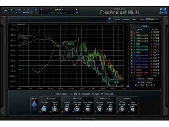Store Keys curve to slot B
Viewport: 169px width, 127px height.
(154, 44)
